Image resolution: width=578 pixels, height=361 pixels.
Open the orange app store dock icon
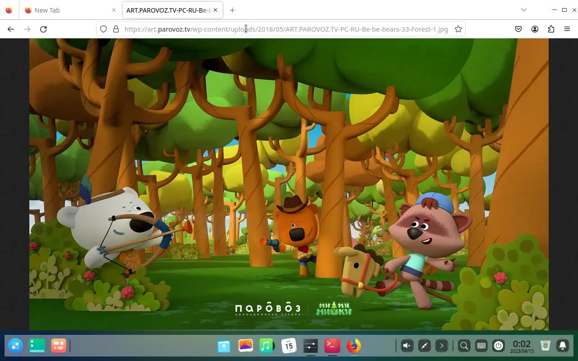[59, 346]
